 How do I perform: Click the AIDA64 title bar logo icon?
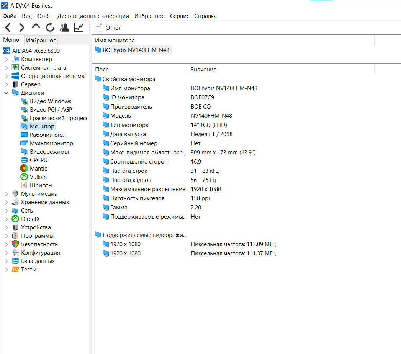5,5
